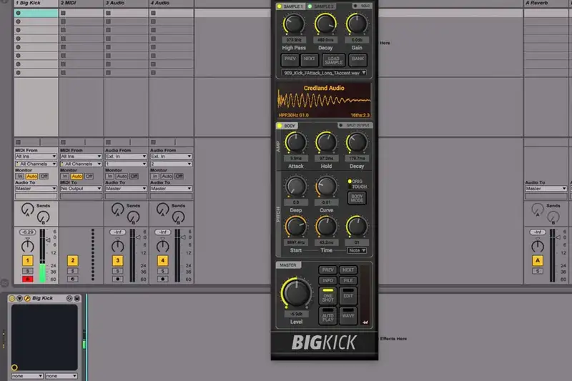Enable ONE SHOT mode
Viewport: 572px width, 381px height.
(328, 296)
